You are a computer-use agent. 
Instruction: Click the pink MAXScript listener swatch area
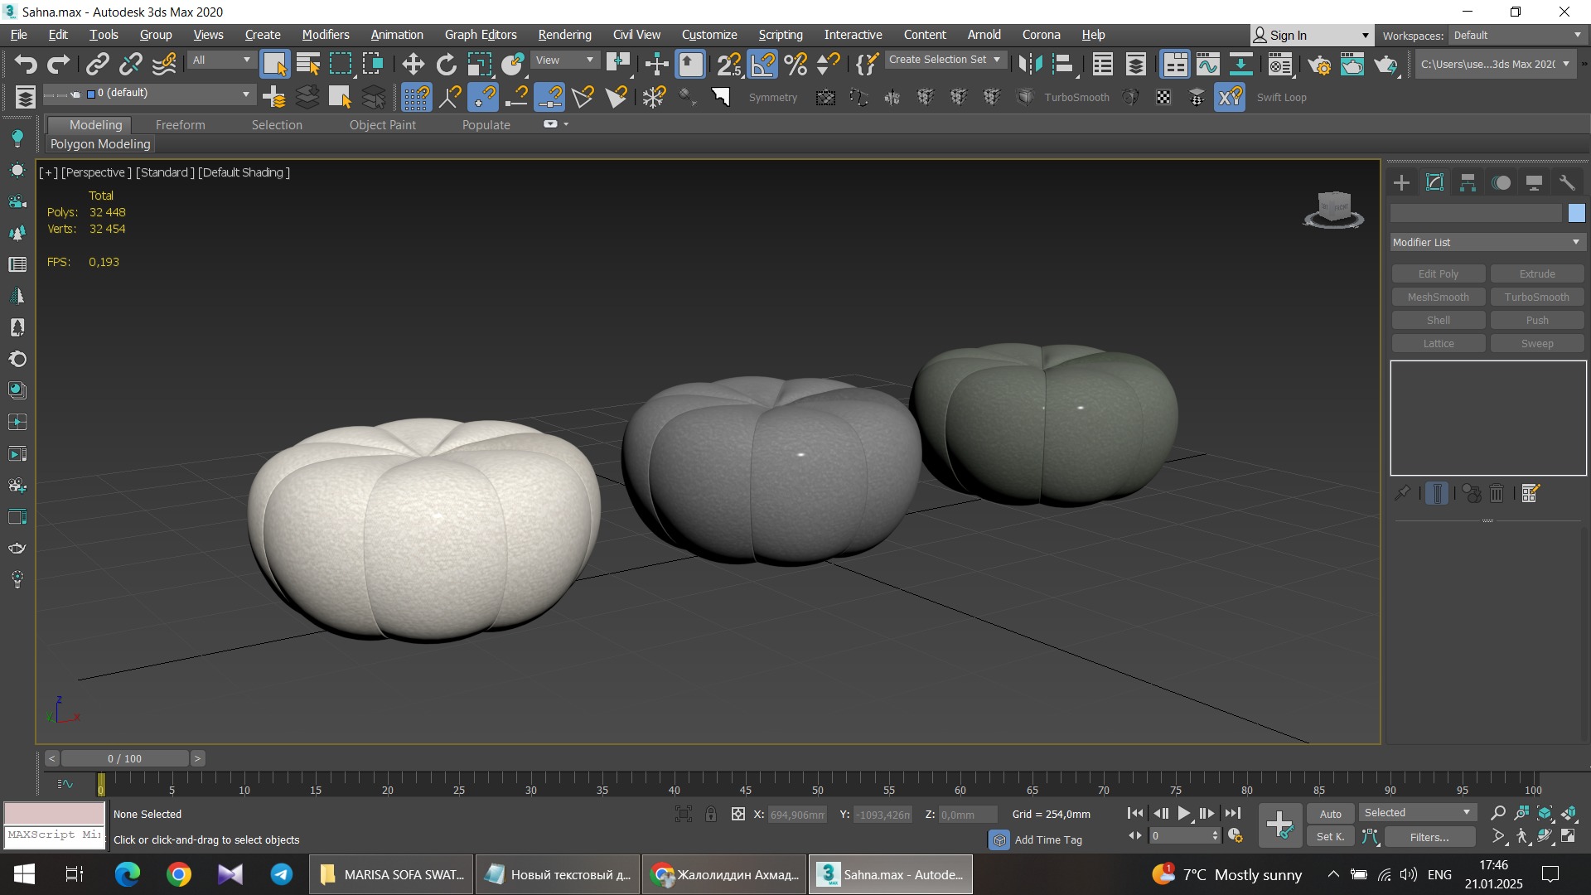(x=54, y=814)
